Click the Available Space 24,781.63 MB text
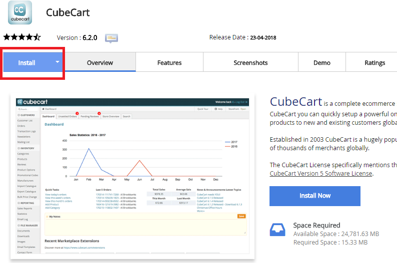Image resolution: width=397 pixels, height=263 pixels. [336, 234]
